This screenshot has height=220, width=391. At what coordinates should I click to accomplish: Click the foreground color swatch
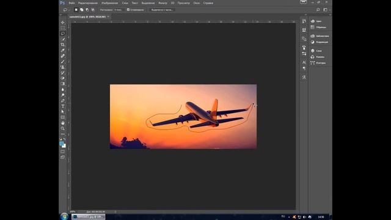click(62, 144)
